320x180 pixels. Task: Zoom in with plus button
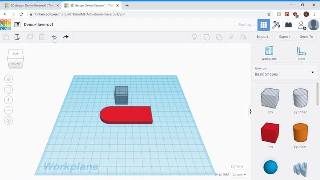pyautogui.click(x=9, y=100)
